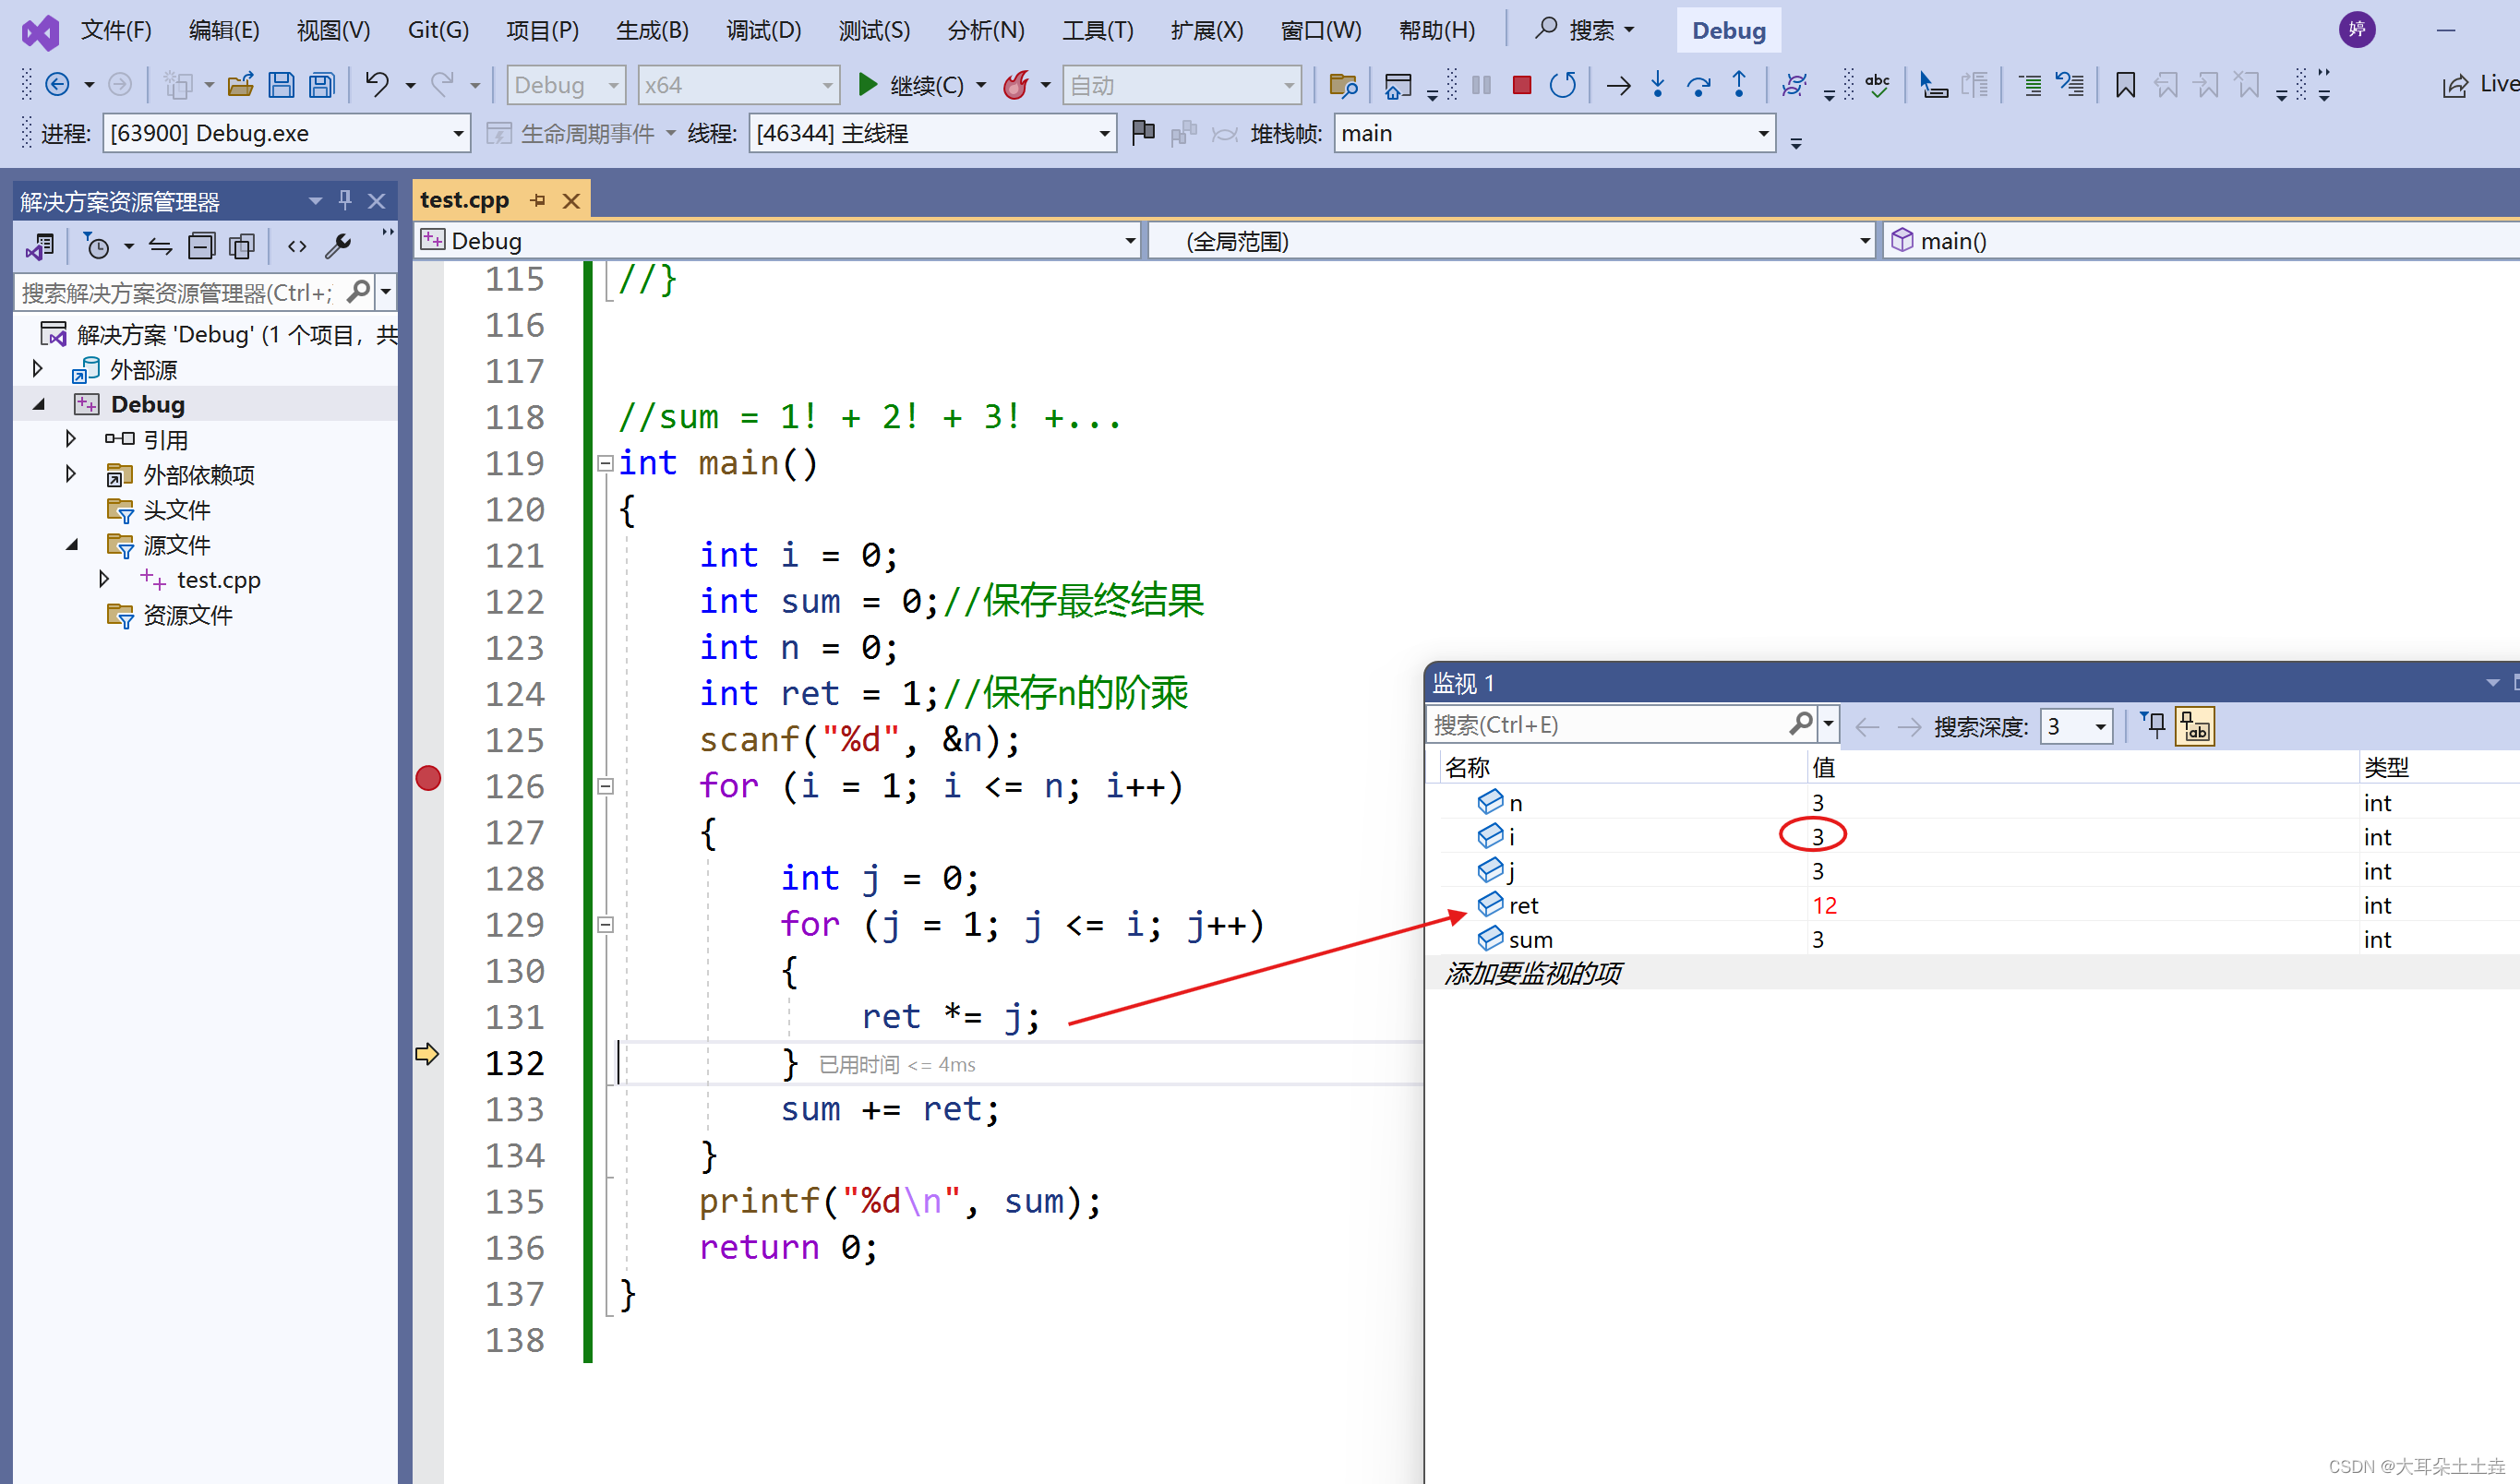
Task: Click the 搜索 search button in title bar
Action: tap(1584, 30)
